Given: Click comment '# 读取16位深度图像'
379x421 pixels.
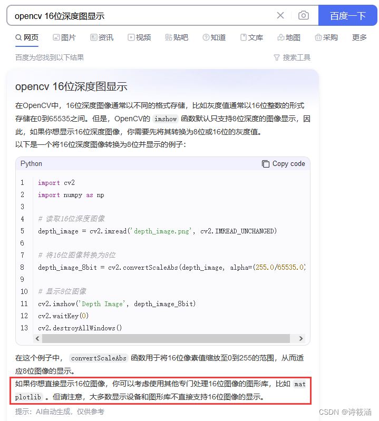Looking at the screenshot, I should (x=71, y=219).
